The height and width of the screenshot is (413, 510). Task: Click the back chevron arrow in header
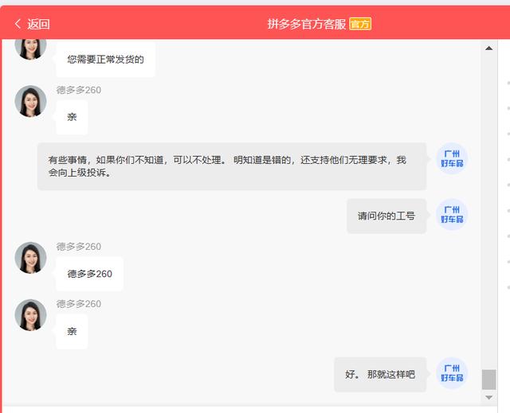pyautogui.click(x=18, y=24)
